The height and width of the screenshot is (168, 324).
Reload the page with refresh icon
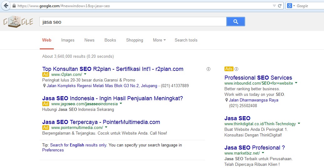(x=280, y=6)
